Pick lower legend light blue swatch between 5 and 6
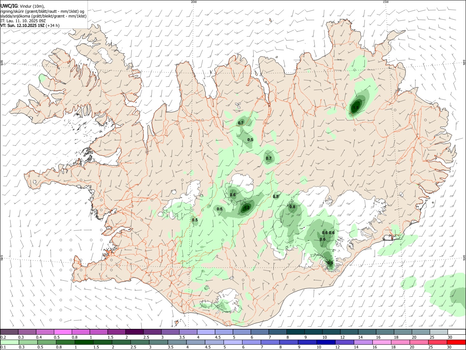This screenshot has width=466, height=350. click(x=233, y=342)
